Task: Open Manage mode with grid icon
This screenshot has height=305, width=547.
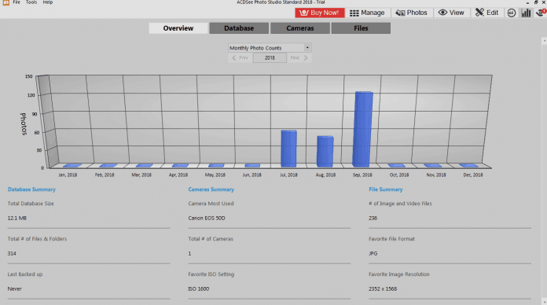Action: pyautogui.click(x=367, y=13)
